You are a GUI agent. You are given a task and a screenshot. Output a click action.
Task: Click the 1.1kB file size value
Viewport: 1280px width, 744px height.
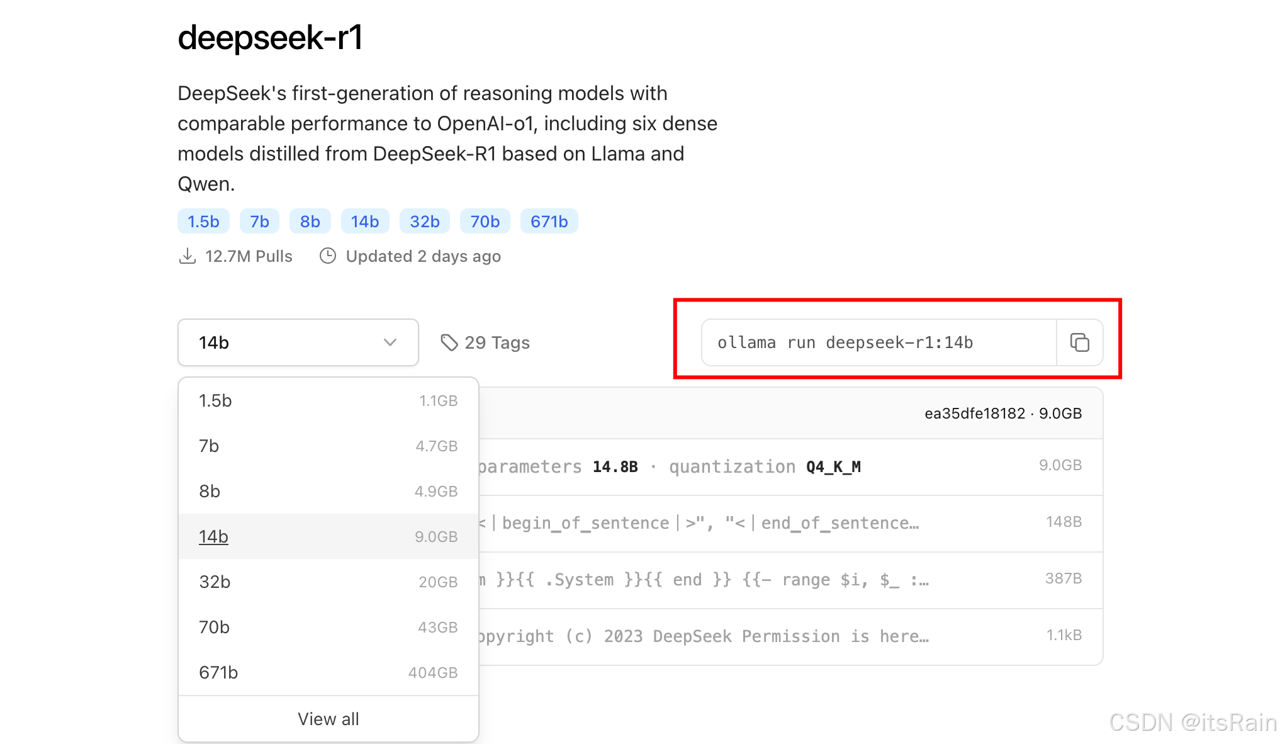1064,635
